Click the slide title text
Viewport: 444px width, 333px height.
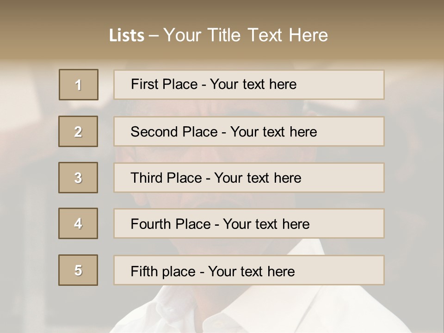218,35
